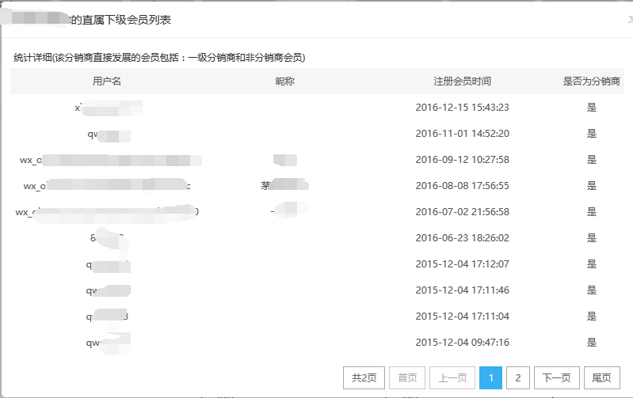Viewport: 633px width, 398px height.
Task: Go to page 2 of results
Action: point(518,378)
